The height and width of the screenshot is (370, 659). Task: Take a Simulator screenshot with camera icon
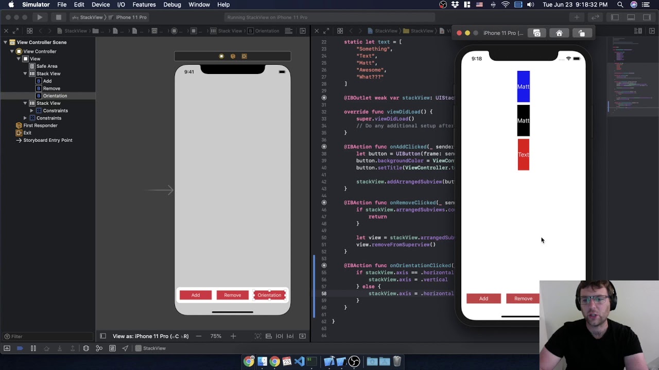click(537, 33)
